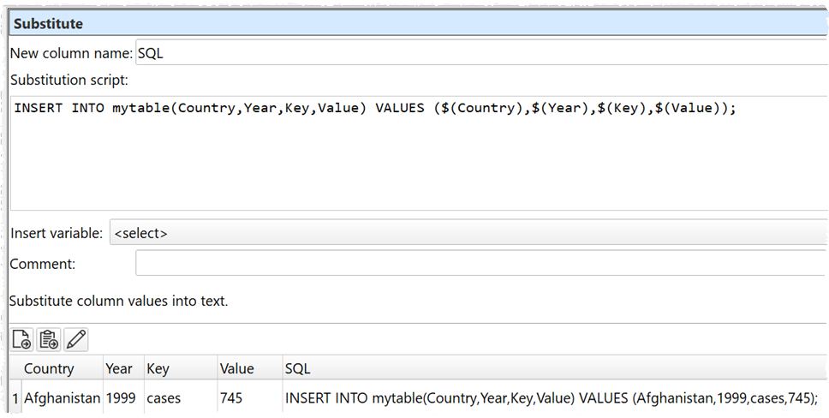Image resolution: width=829 pixels, height=418 pixels.
Task: Click the generated INSERT INTO result cell
Action: [551, 398]
